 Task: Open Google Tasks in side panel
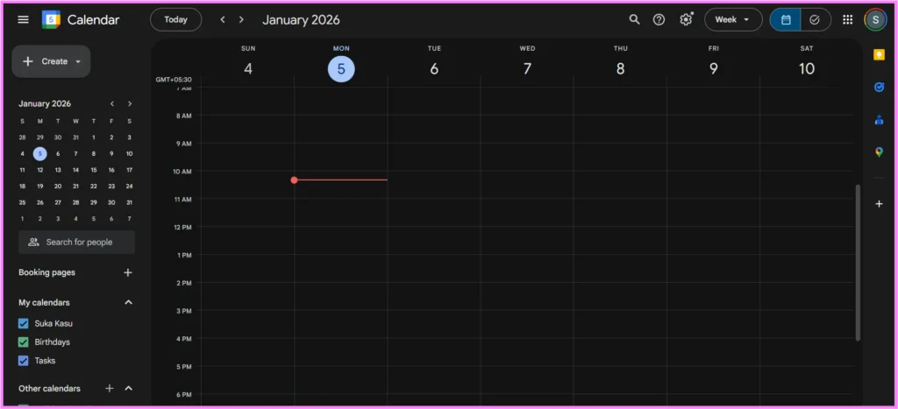[x=879, y=87]
